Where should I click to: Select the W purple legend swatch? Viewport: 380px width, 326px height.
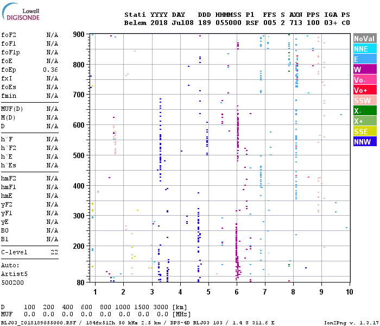tap(365, 70)
